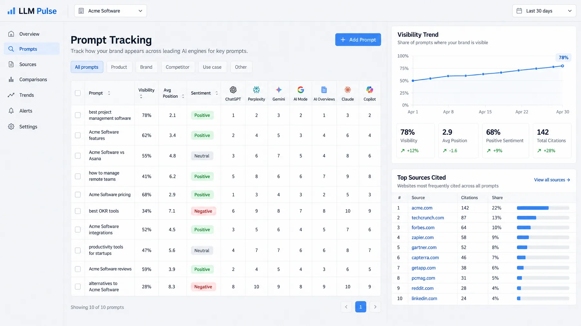
Task: Check the 'alternatives to Acme Software' row checkbox
Action: pyautogui.click(x=78, y=286)
